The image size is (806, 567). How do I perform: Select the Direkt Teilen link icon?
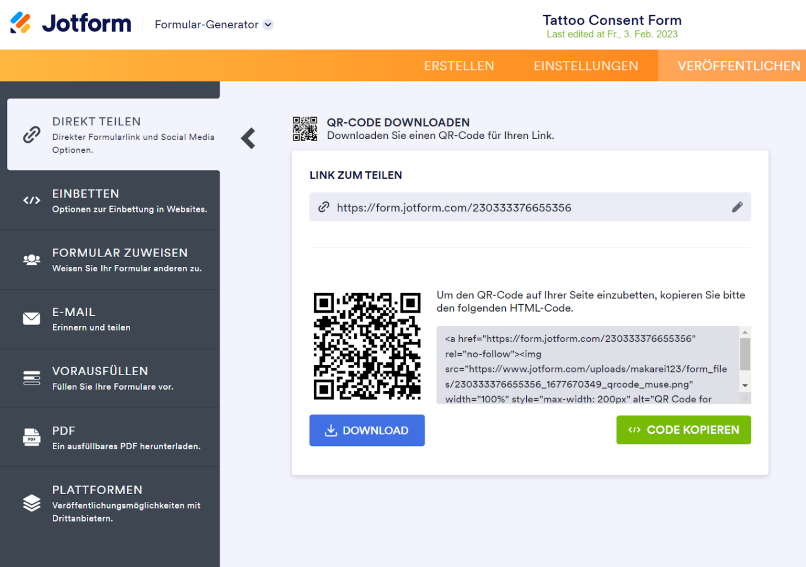point(31,134)
